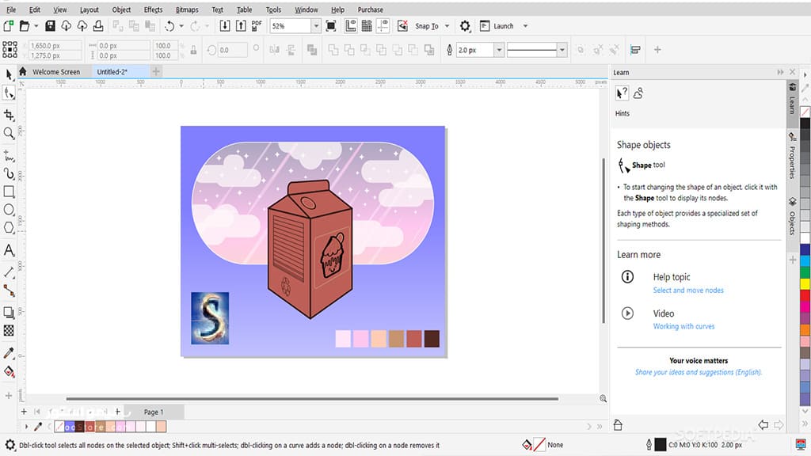This screenshot has height=456, width=811.
Task: Select the Text tool
Action: pos(9,250)
